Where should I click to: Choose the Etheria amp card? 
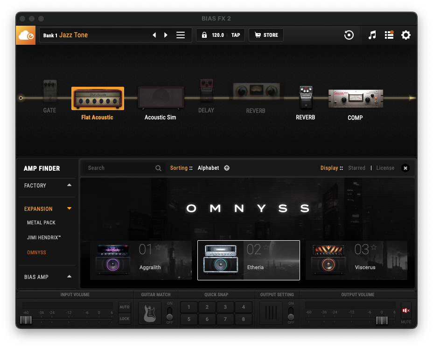[x=249, y=260]
